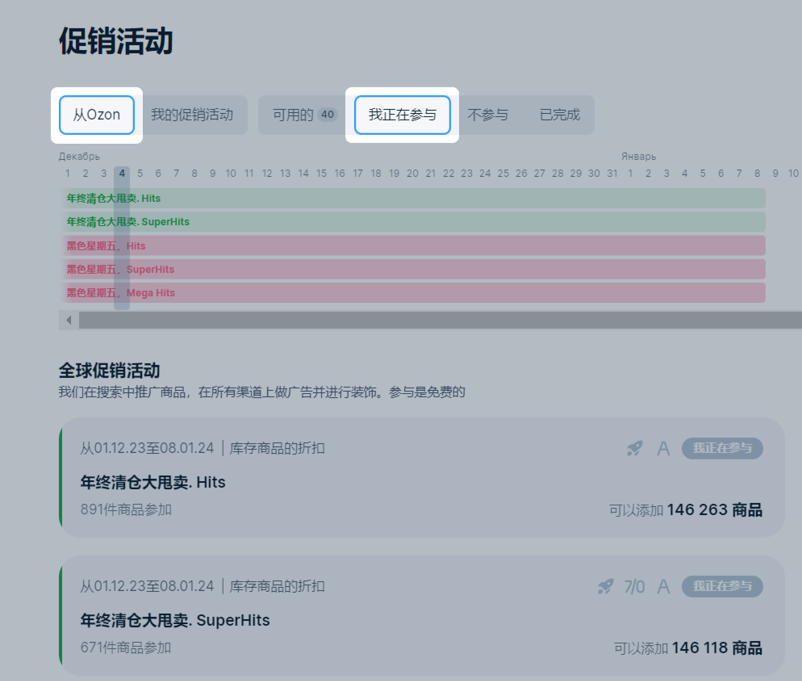Click the horizontal timeline scrollbar track
Viewport: 802px width, 681px height.
coord(440,320)
